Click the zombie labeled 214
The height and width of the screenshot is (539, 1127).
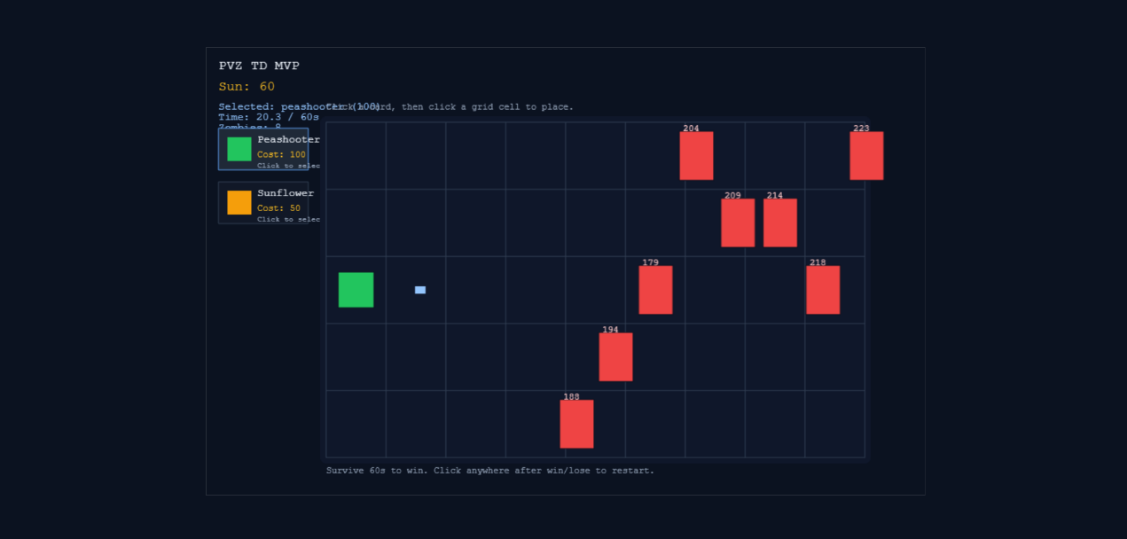(x=780, y=223)
